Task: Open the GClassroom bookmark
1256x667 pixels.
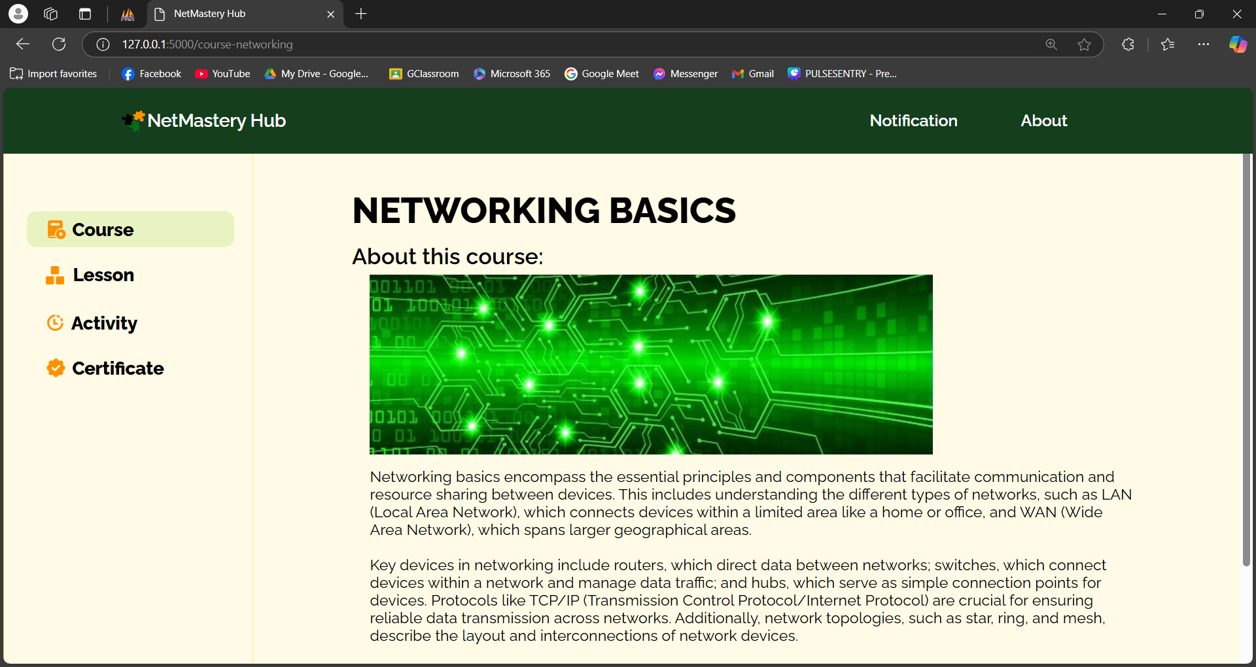Action: (424, 74)
